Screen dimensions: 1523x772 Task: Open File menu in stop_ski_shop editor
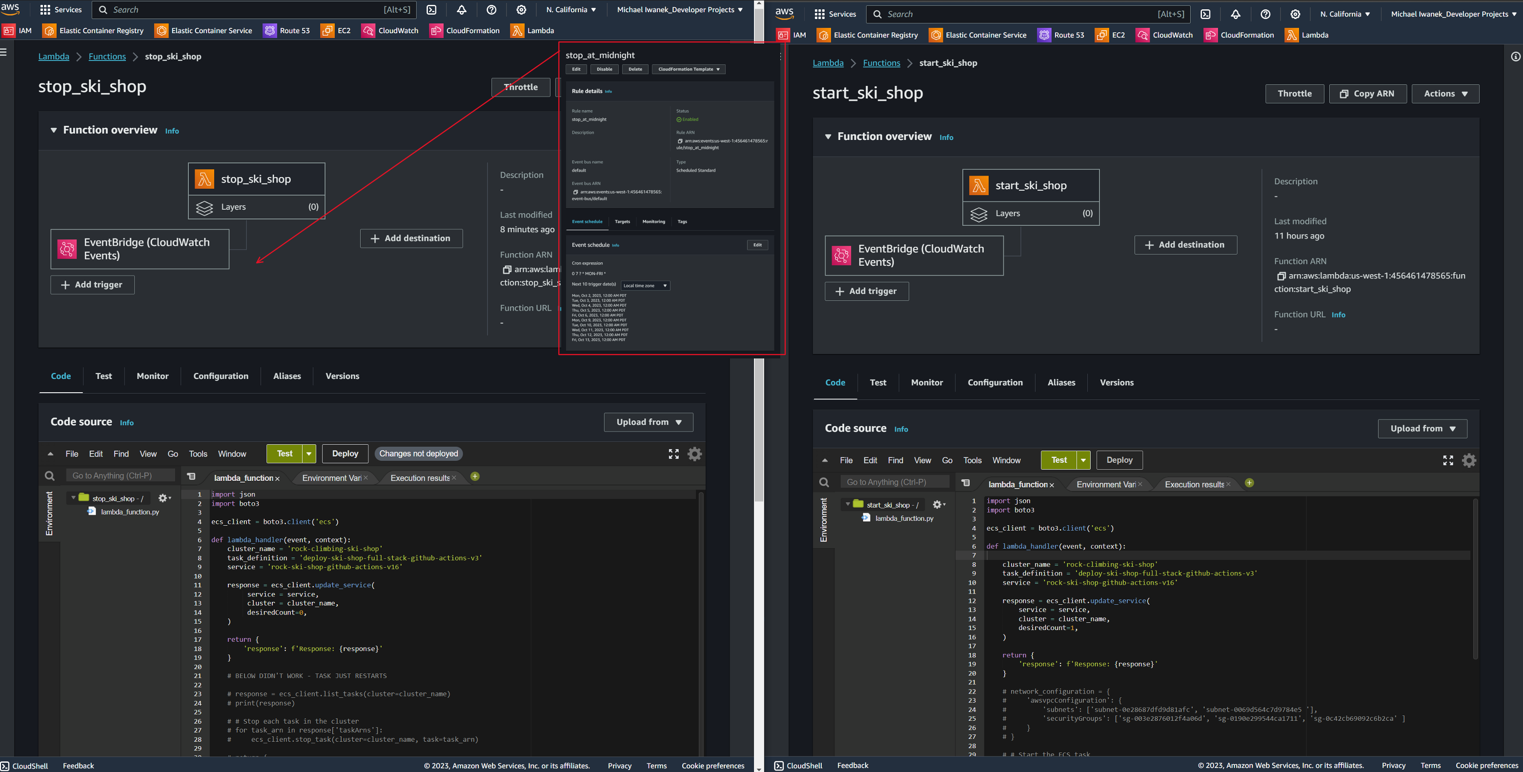pyautogui.click(x=72, y=454)
